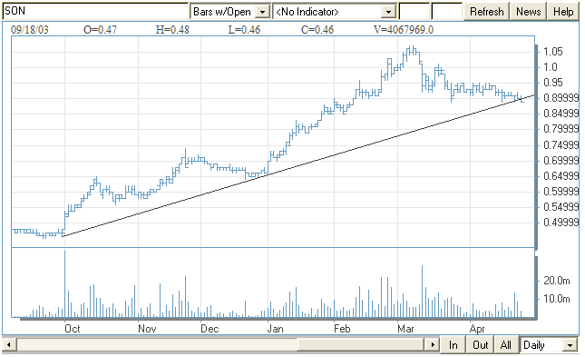Image resolution: width=585 pixels, height=357 pixels.
Task: Click the 20.0m volume axis label
Action: (556, 281)
